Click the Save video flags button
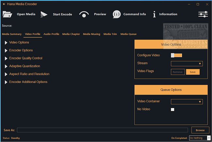The height and width of the screenshot is (142, 212). 193,72
